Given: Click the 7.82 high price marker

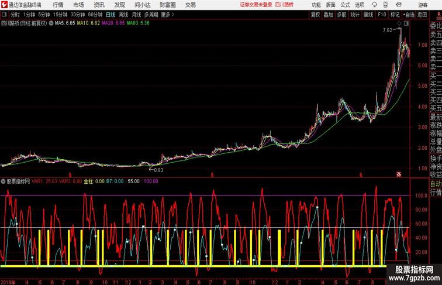Looking at the screenshot, I should click(387, 30).
